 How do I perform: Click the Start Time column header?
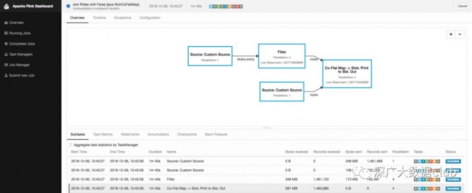click(x=79, y=152)
